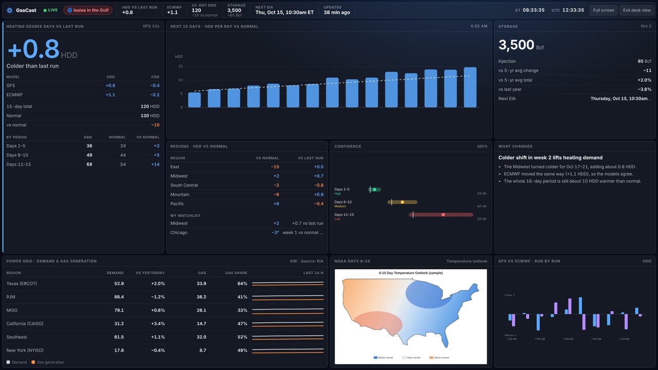Click the vs normal −10 value
The width and height of the screenshot is (658, 370).
(155, 125)
